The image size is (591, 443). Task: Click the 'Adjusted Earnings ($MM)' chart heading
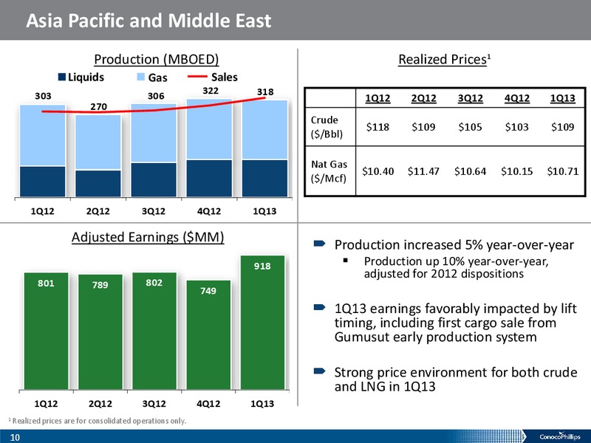148,237
